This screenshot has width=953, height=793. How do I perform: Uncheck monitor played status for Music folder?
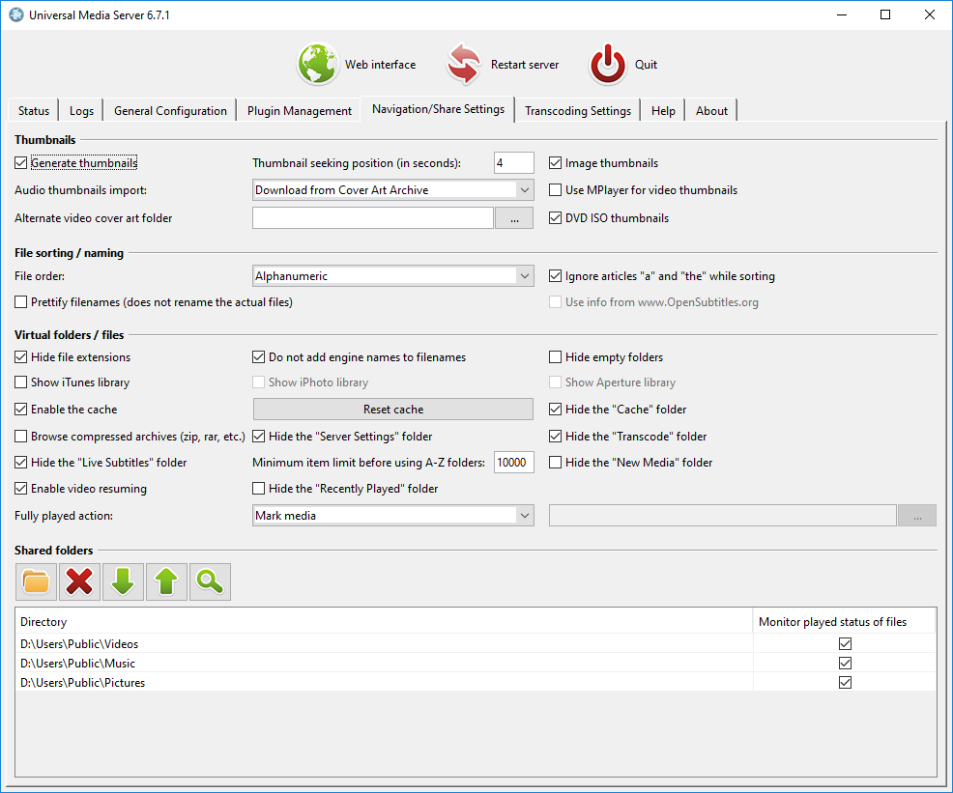(x=845, y=663)
